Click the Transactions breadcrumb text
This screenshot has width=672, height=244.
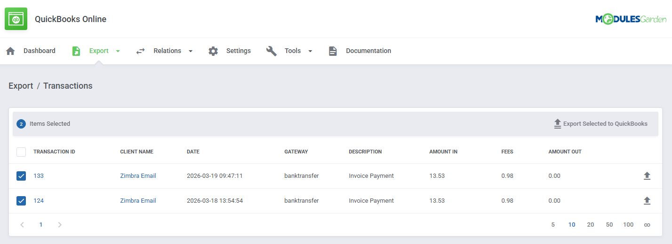coord(68,86)
